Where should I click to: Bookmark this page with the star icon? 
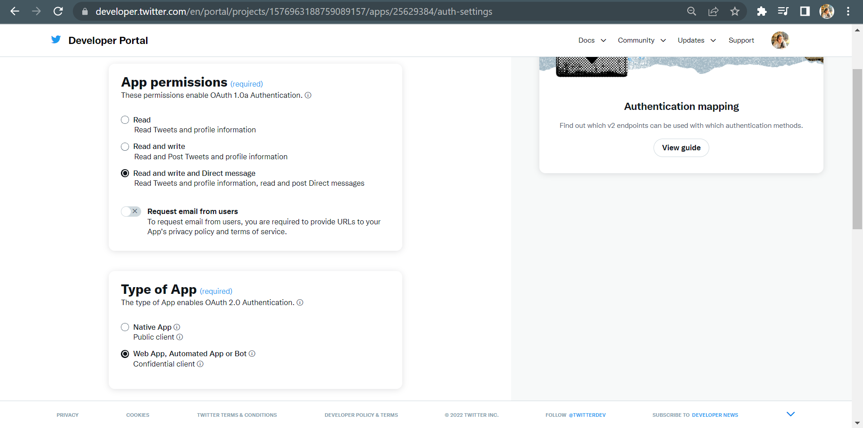tap(735, 11)
